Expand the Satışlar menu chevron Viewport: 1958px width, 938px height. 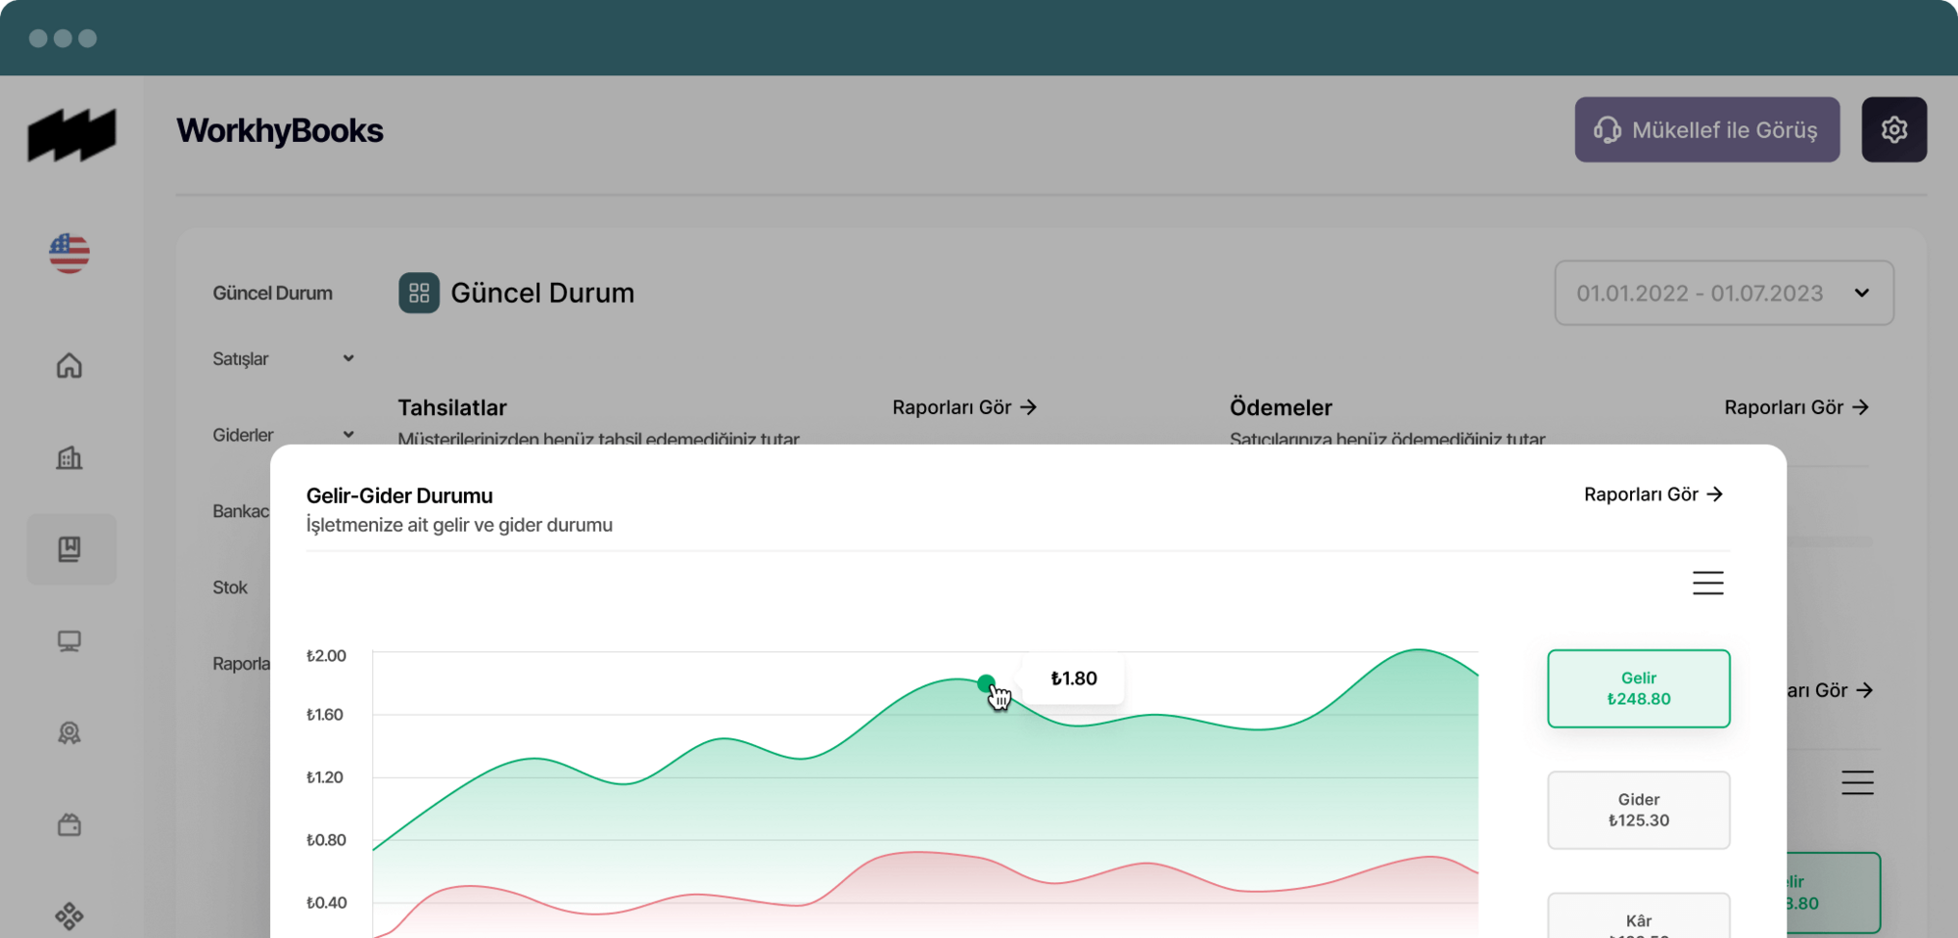(x=349, y=358)
